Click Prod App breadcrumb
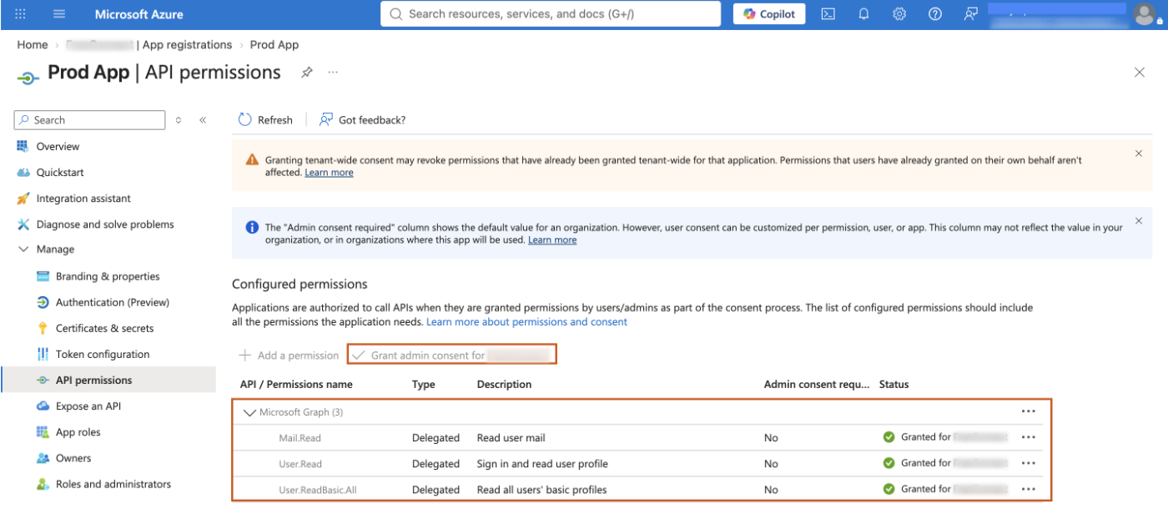 (274, 45)
